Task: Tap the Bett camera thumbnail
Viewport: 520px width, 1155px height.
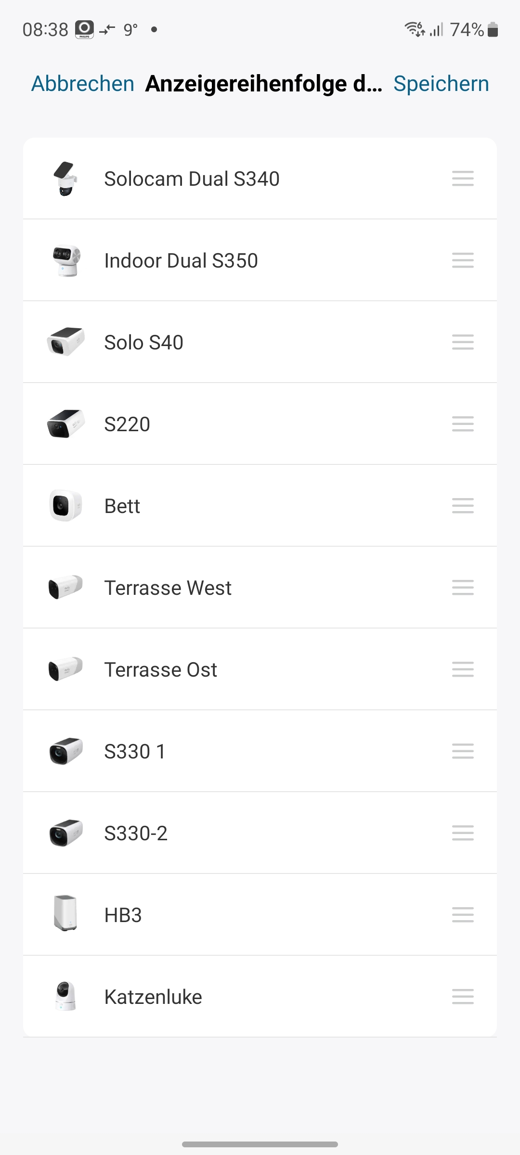Action: click(65, 506)
